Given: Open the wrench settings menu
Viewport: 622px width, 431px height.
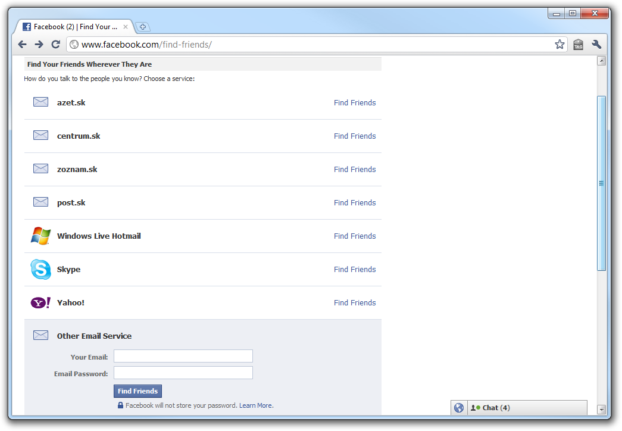Looking at the screenshot, I should click(x=596, y=45).
